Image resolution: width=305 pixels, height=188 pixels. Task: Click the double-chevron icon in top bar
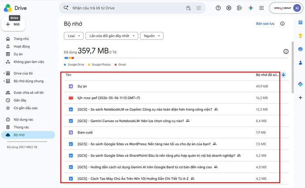(x=239, y=8)
